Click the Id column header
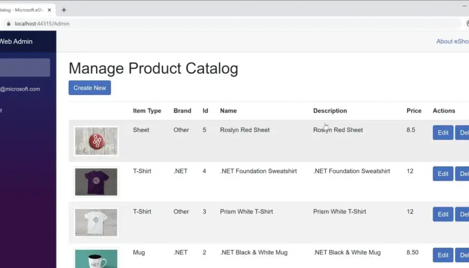The image size is (469, 268). pyautogui.click(x=205, y=111)
